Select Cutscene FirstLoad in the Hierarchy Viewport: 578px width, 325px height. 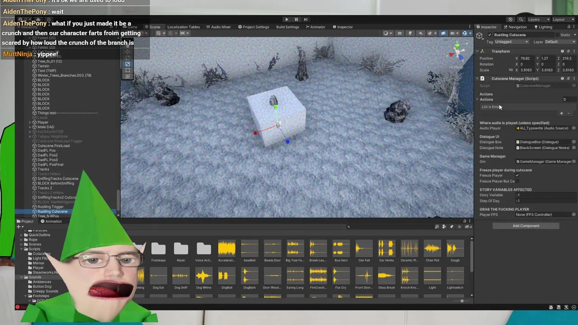pyautogui.click(x=53, y=146)
